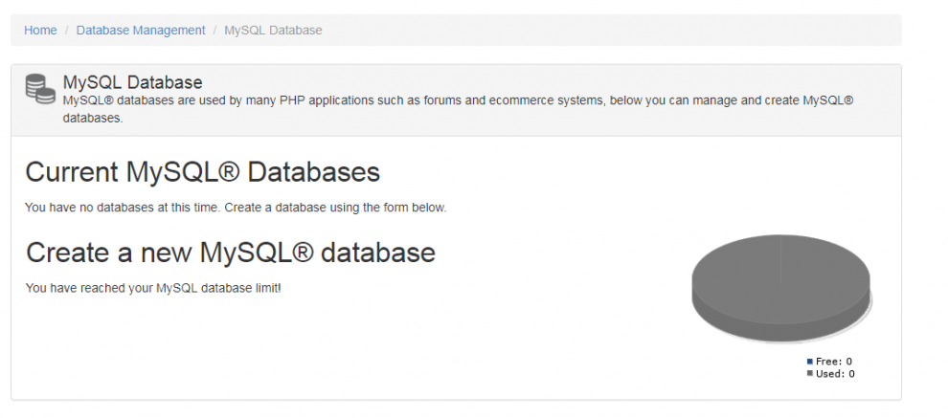
Task: Click the stacked database icon in header
Action: click(41, 89)
